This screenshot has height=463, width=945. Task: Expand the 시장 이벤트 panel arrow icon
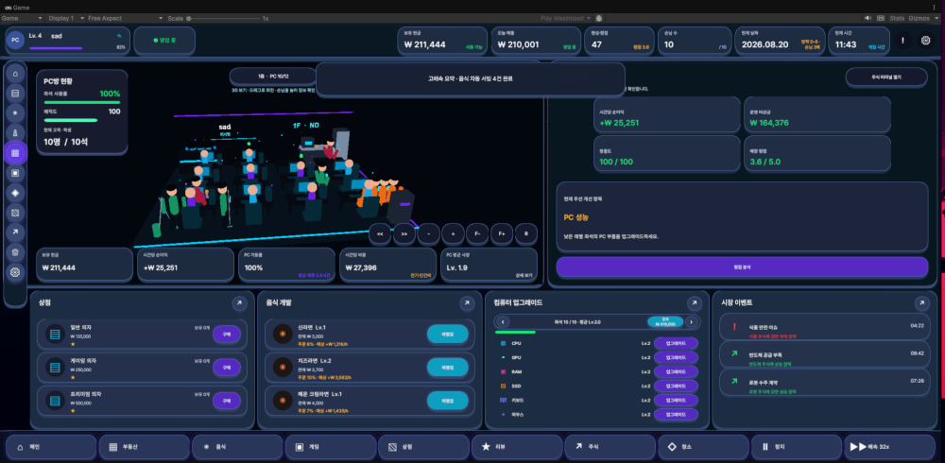coord(922,303)
